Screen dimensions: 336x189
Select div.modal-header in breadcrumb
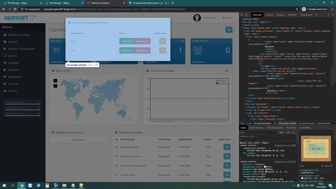(306, 123)
